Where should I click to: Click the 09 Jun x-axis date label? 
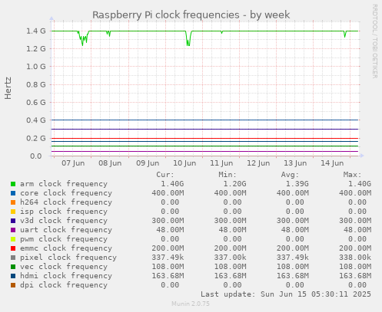coord(148,163)
